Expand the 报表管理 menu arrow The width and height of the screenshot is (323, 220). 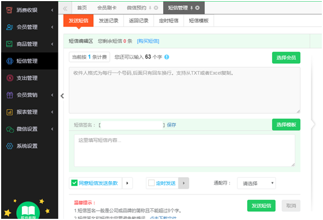click(52, 112)
